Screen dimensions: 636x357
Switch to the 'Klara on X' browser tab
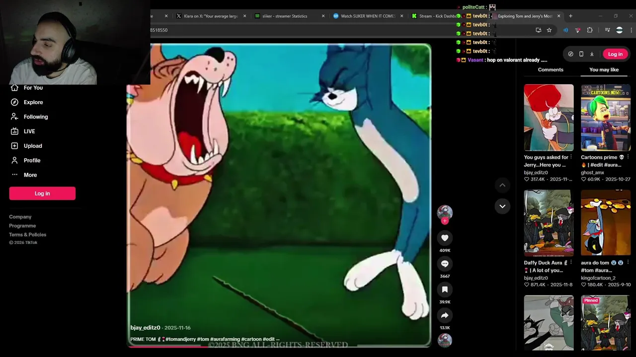(211, 16)
